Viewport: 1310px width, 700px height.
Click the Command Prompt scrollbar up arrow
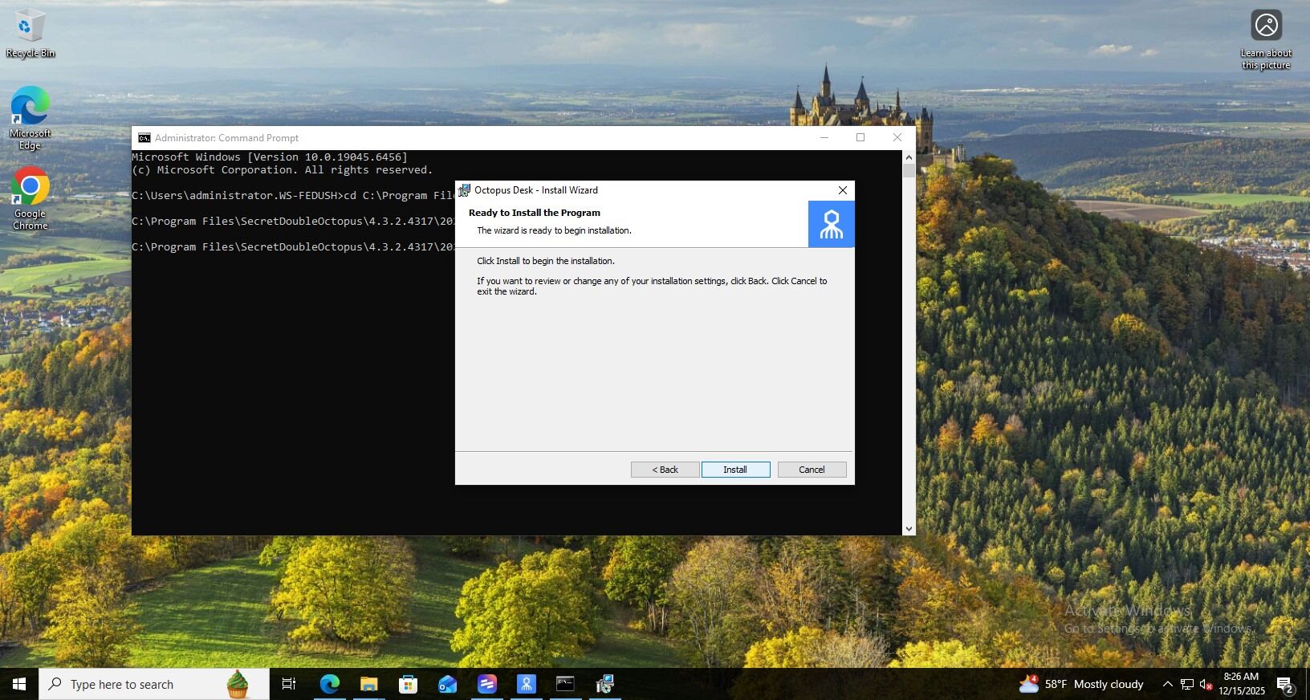click(909, 157)
